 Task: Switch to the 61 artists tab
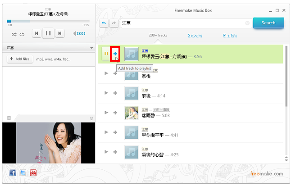click(230, 36)
